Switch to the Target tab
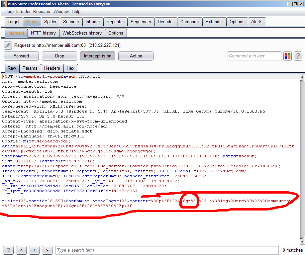The width and height of the screenshot is (305, 255). click(13, 22)
